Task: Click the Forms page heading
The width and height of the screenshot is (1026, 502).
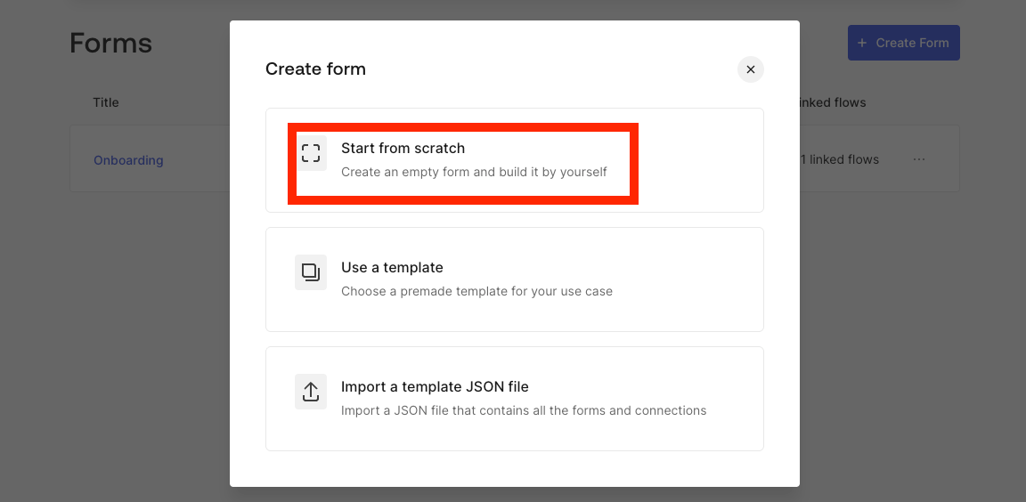Action: pyautogui.click(x=110, y=43)
